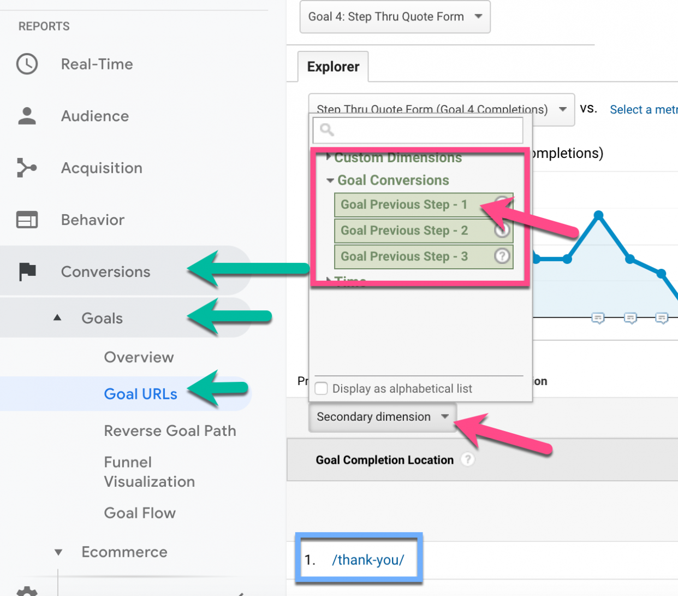Open the Funnel Visualization report

click(149, 472)
